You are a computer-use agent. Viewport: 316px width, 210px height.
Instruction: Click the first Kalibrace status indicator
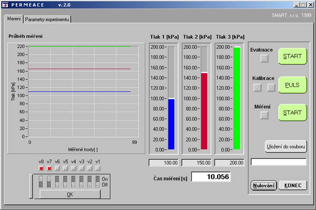point(257,88)
